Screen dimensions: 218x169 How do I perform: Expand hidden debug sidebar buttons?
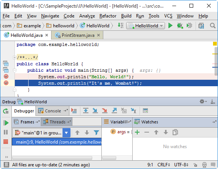point(6,157)
